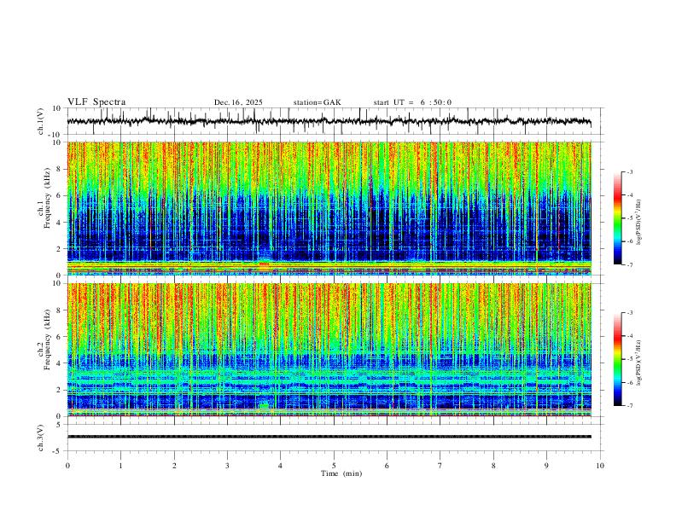676x522 pixels.
Task: Click the ch.3 flat black trace
Action: 329,437
